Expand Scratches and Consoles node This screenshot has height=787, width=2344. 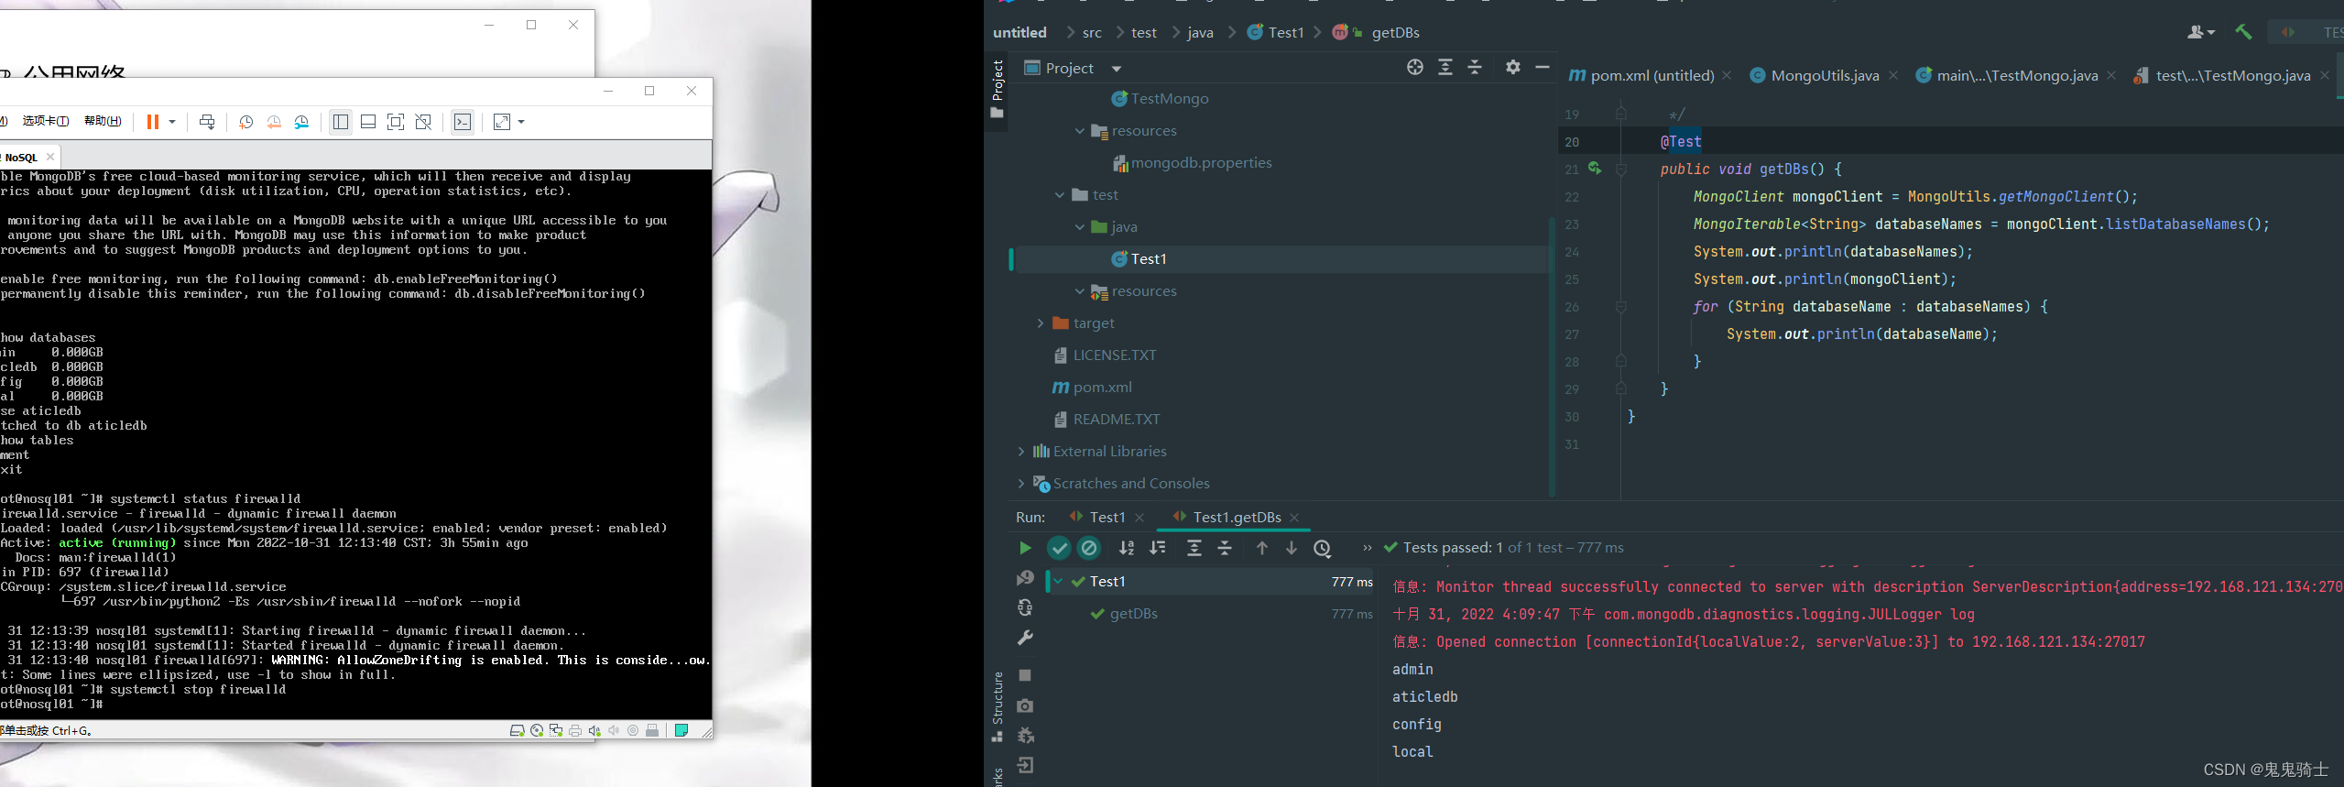1021,484
